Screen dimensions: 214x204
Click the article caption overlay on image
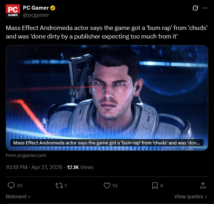pos(107,143)
